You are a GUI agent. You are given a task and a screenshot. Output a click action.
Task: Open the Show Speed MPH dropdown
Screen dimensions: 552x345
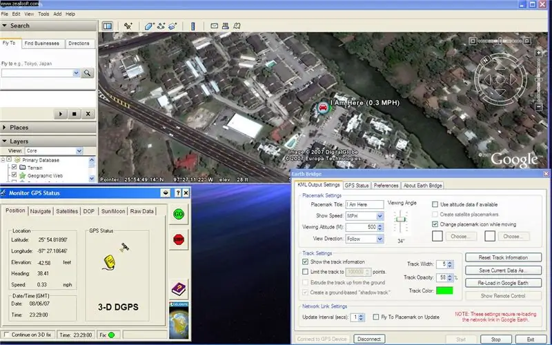(x=380, y=216)
